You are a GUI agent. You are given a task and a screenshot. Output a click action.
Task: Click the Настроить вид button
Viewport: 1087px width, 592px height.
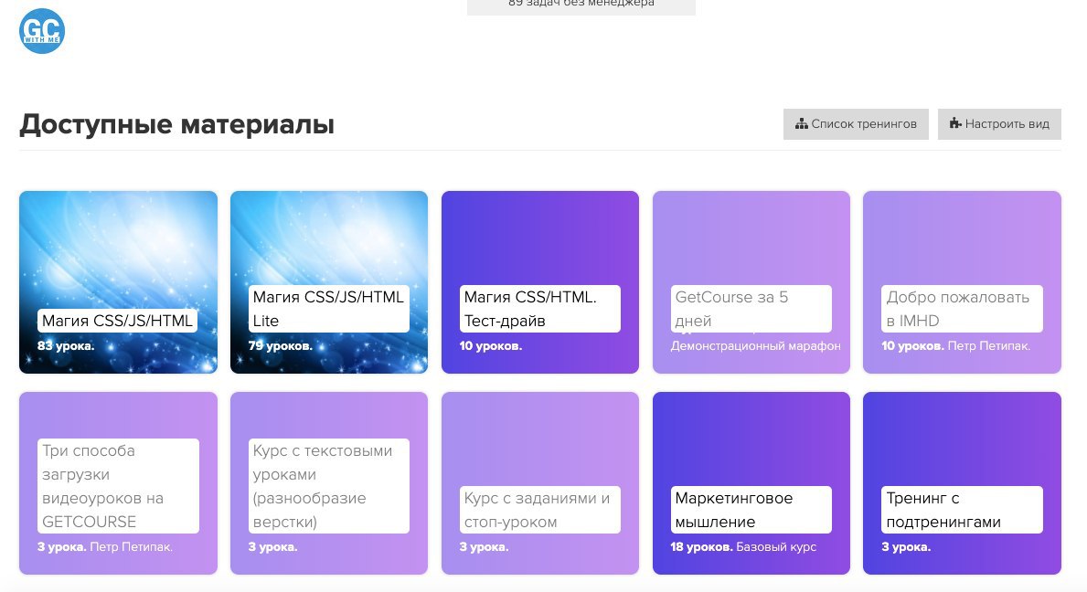click(x=999, y=124)
